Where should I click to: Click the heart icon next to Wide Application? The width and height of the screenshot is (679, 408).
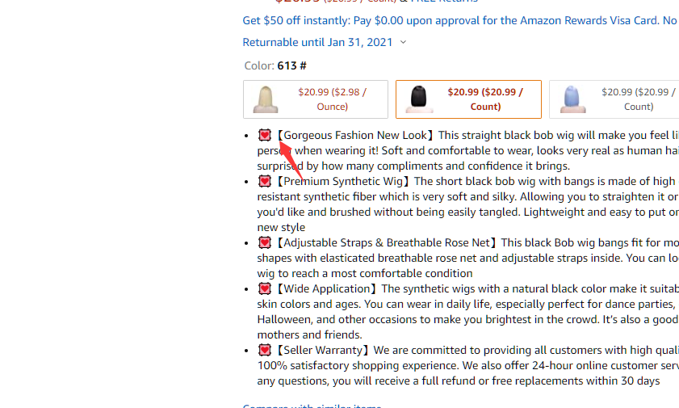(x=265, y=288)
